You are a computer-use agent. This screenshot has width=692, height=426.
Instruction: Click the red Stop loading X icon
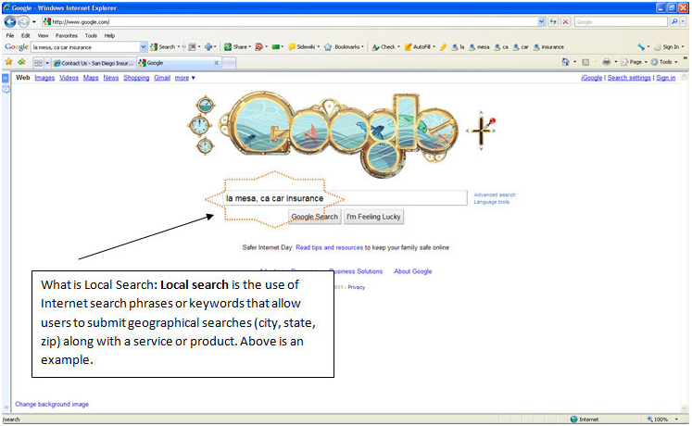tap(565, 21)
